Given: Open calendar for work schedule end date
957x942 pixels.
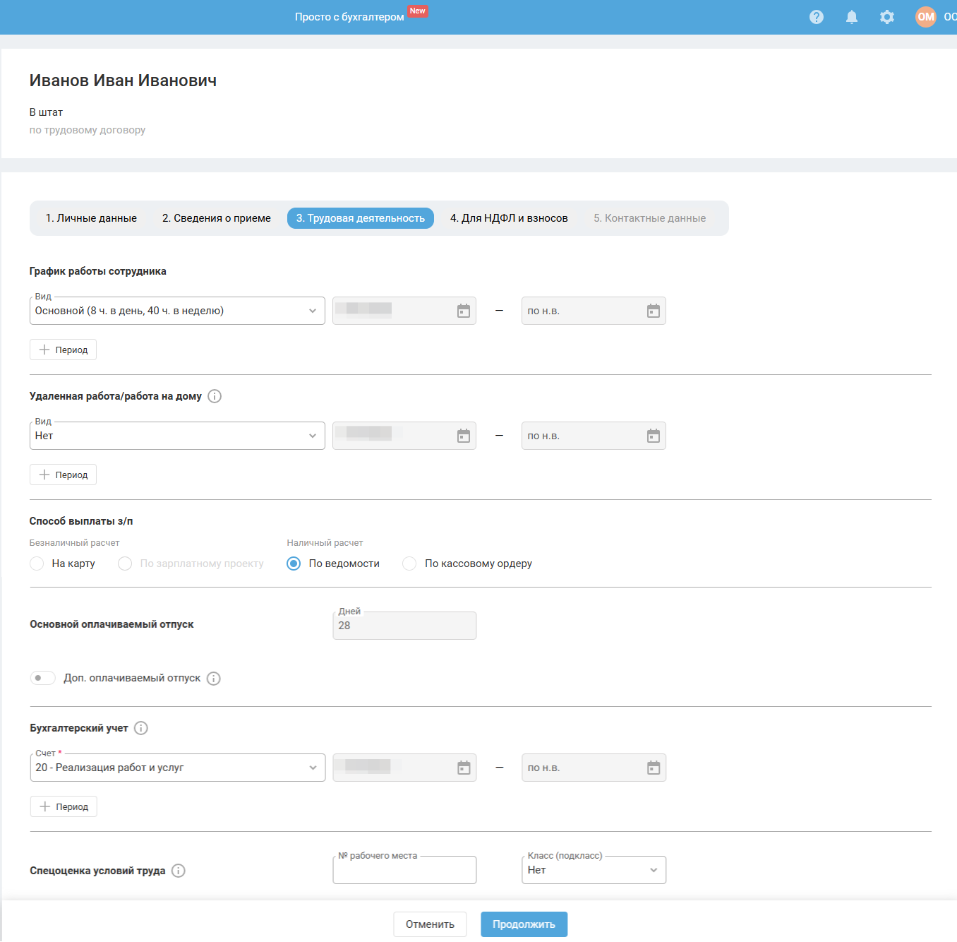Looking at the screenshot, I should (654, 311).
